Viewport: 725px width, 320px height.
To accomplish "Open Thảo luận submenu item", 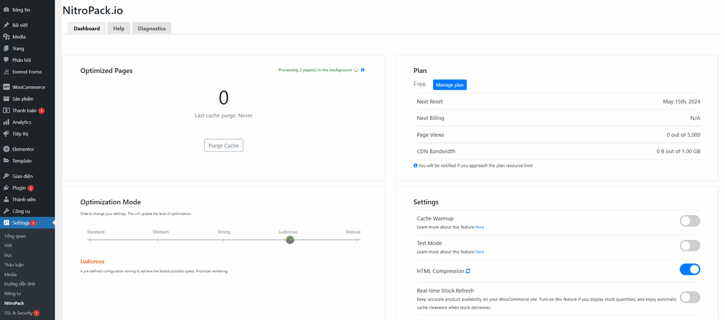I will 14,265.
